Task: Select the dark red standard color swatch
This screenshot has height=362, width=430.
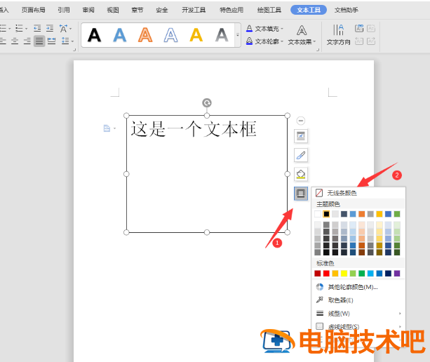Action: (318, 274)
